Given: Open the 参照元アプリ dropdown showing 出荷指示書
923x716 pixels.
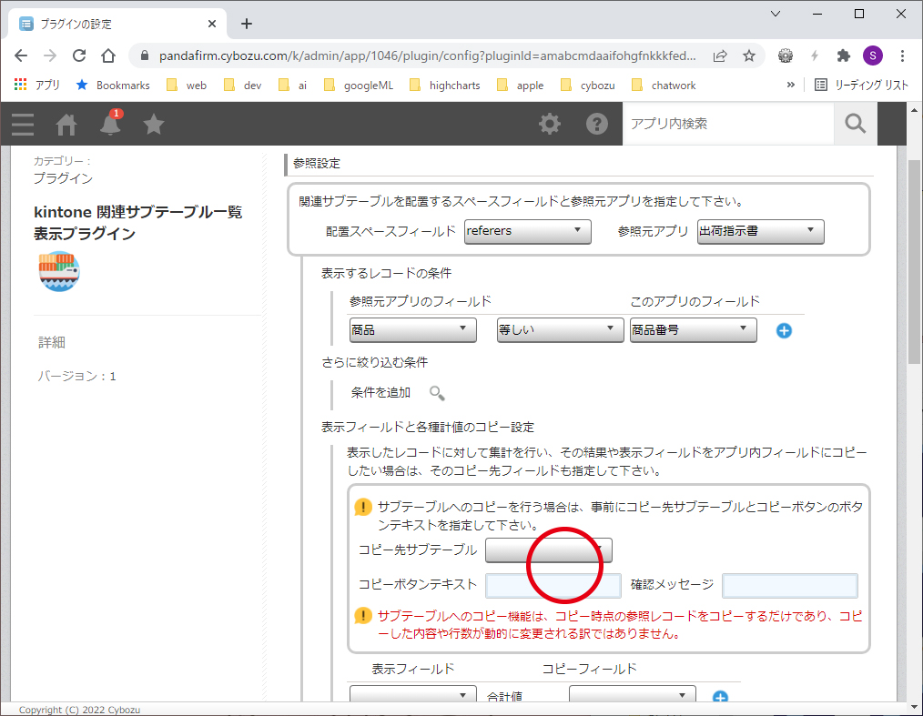Looking at the screenshot, I should coord(761,231).
